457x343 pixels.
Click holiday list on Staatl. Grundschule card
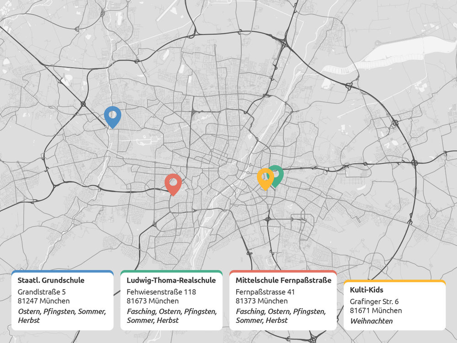62,316
